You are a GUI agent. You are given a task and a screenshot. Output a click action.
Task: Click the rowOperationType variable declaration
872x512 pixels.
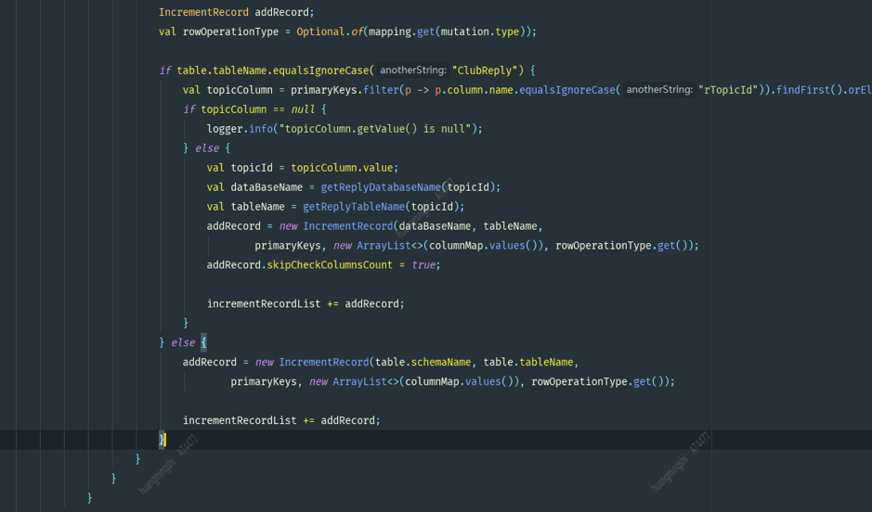(231, 32)
